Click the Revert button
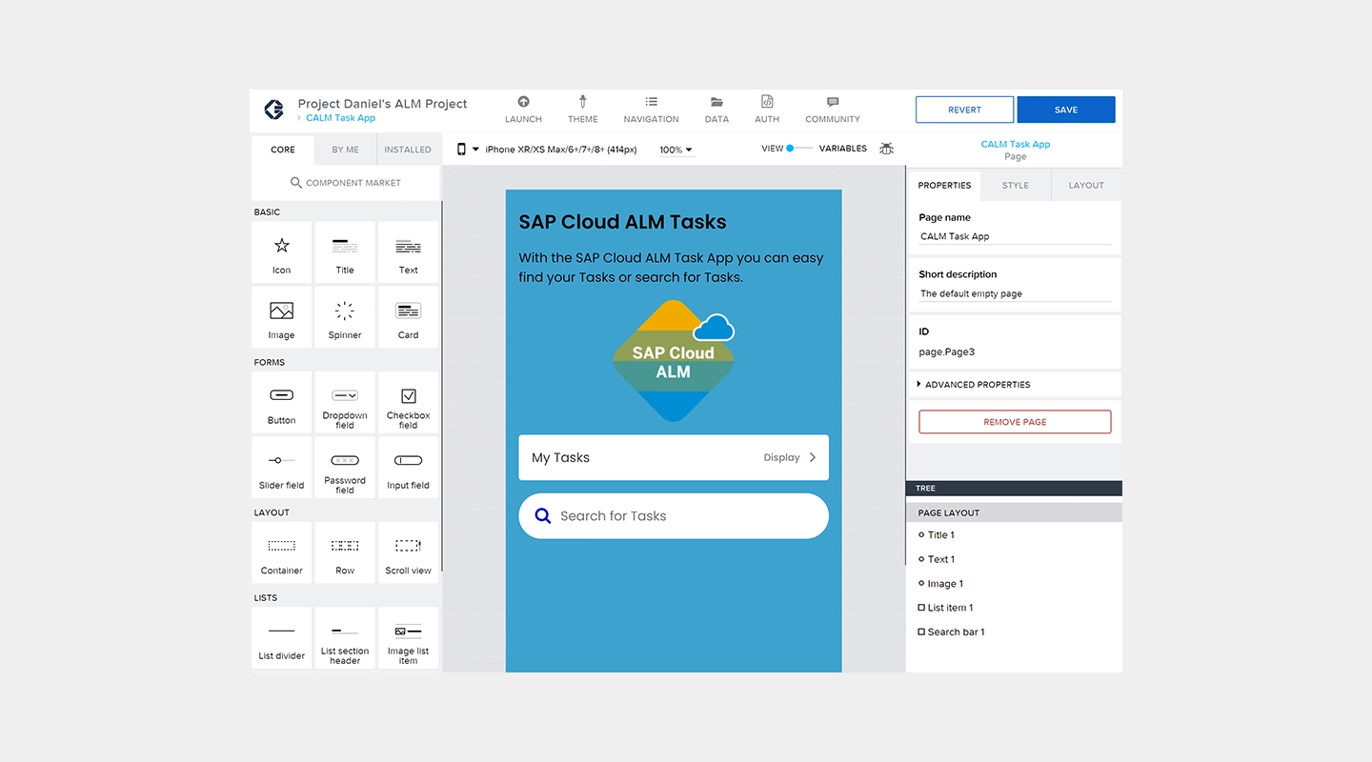 964,110
